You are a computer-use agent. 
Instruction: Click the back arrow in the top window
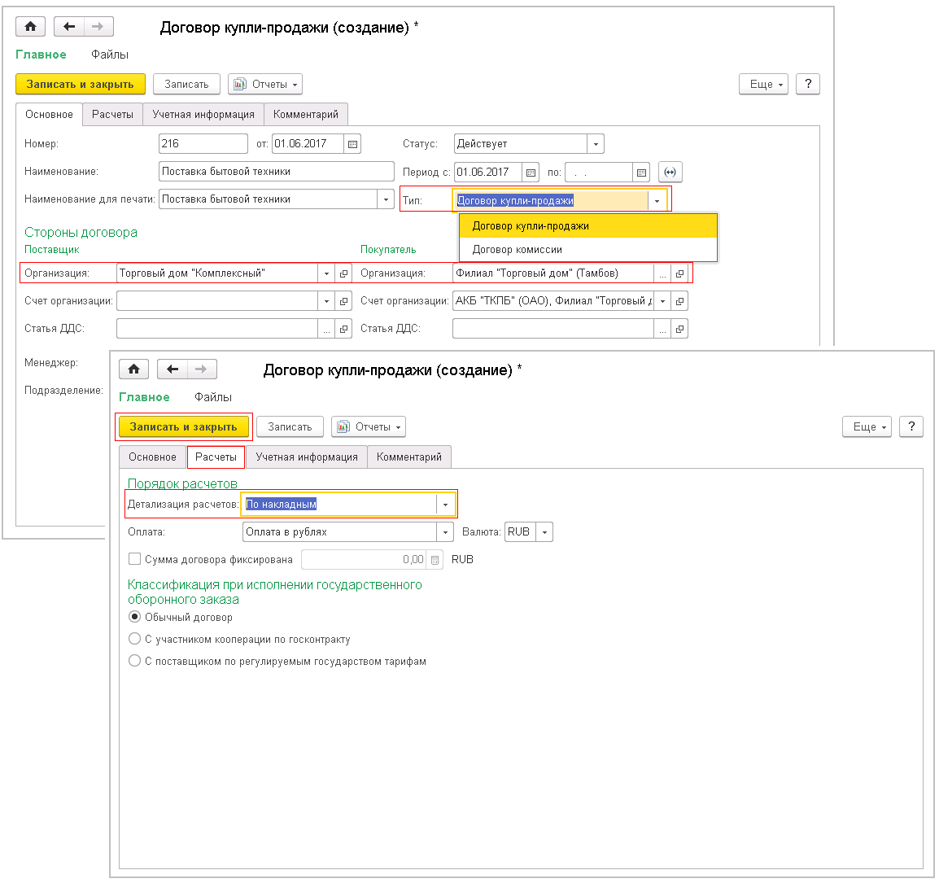coord(69,27)
